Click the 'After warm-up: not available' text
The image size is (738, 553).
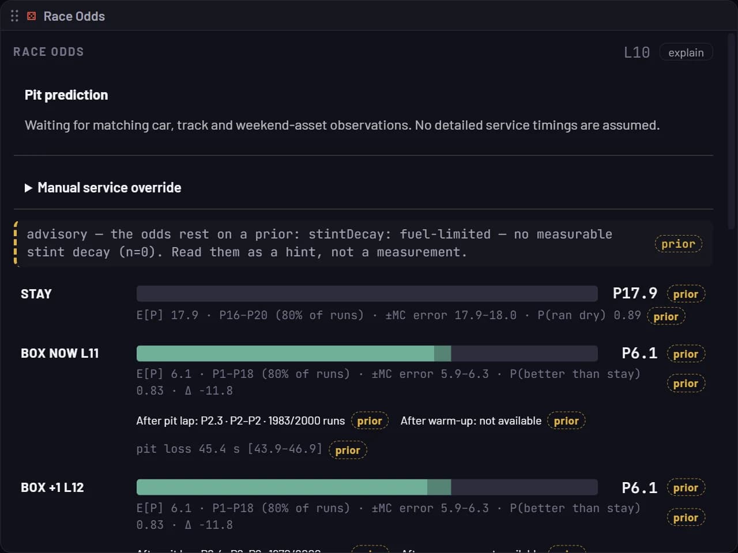[471, 421]
